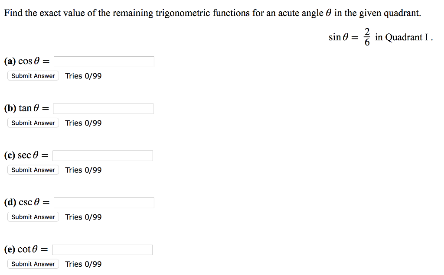This screenshot has height=275, width=444.
Task: Submit the answer for part (c)
Action: pyautogui.click(x=33, y=170)
